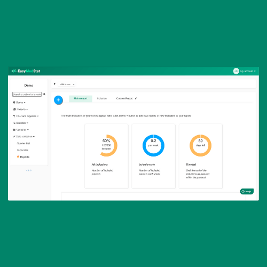
Task: Open the Reports item in the sidebar
Action: [23, 157]
